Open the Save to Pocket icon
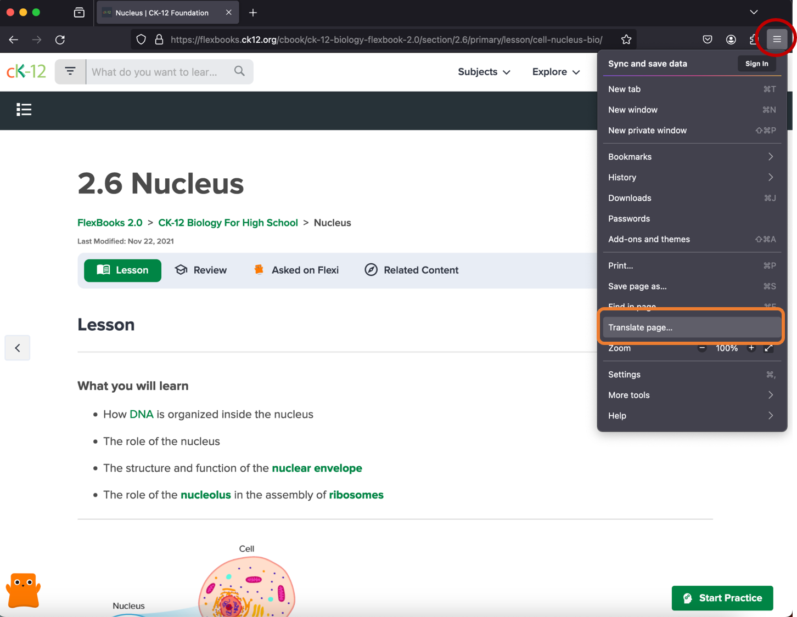797x617 pixels. coord(708,39)
